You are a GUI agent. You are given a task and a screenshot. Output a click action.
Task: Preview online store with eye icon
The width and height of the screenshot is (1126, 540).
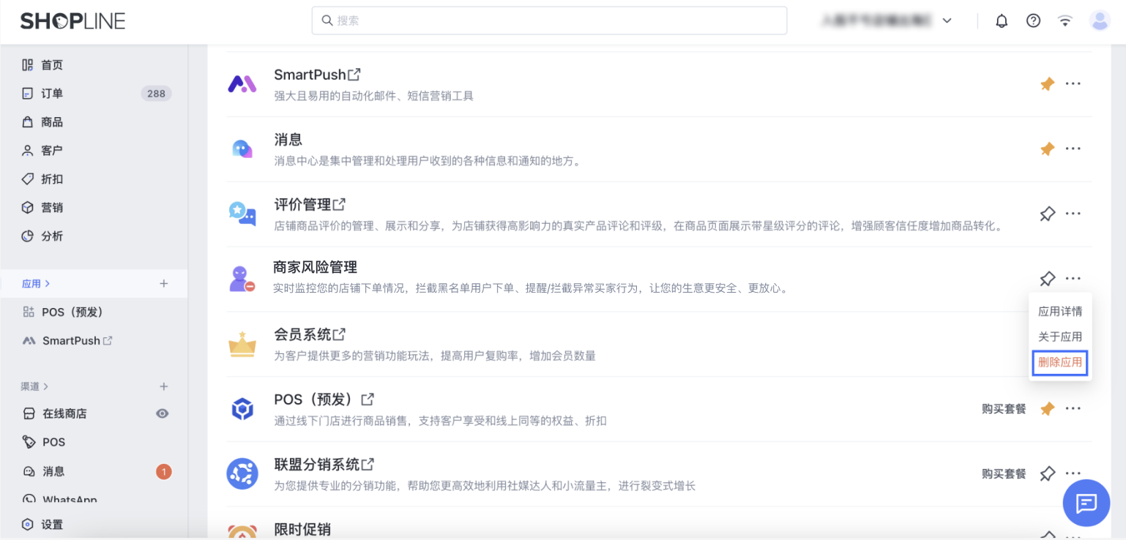click(163, 413)
